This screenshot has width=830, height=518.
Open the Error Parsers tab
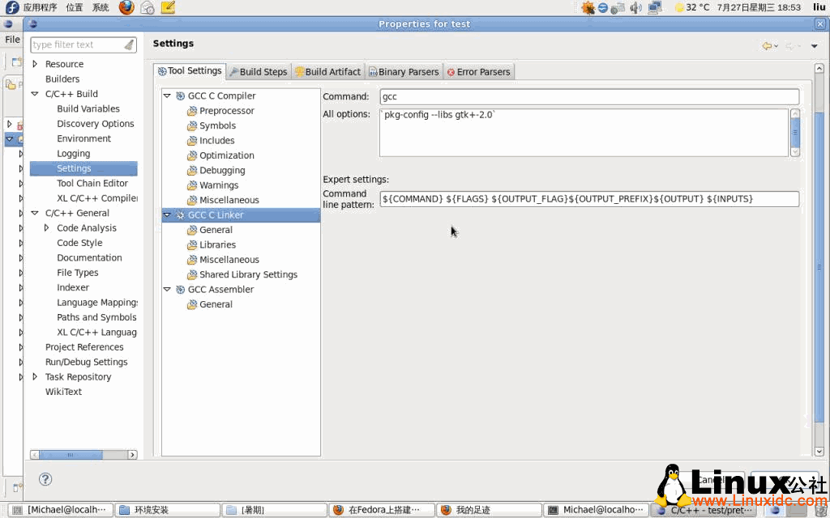[478, 70]
